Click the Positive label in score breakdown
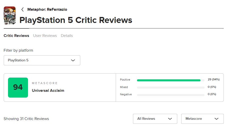Image resolution: width=227 pixels, height=127 pixels. 125,80
